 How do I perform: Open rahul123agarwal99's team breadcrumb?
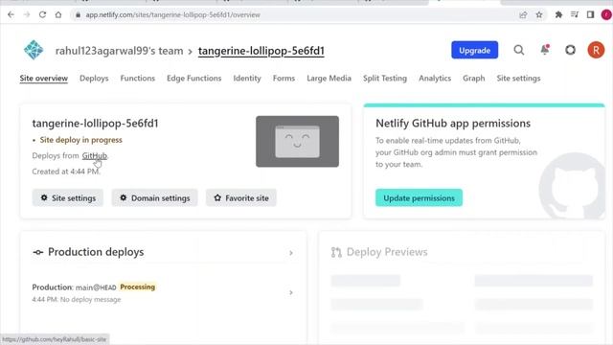pyautogui.click(x=119, y=51)
